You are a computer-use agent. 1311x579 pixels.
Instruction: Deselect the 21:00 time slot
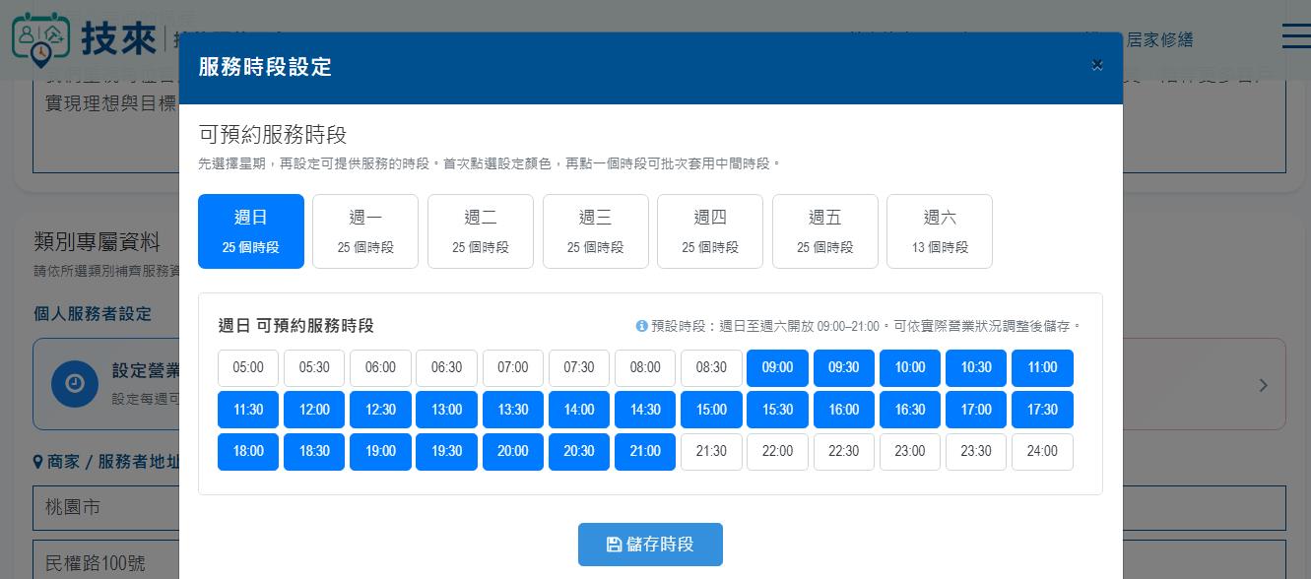[x=645, y=451]
